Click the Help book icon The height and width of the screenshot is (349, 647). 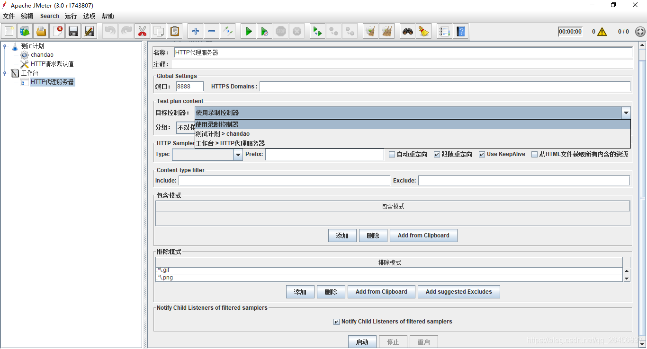(460, 32)
